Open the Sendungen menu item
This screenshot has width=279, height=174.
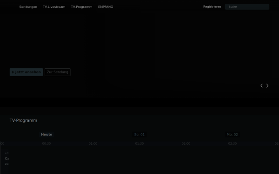28,7
